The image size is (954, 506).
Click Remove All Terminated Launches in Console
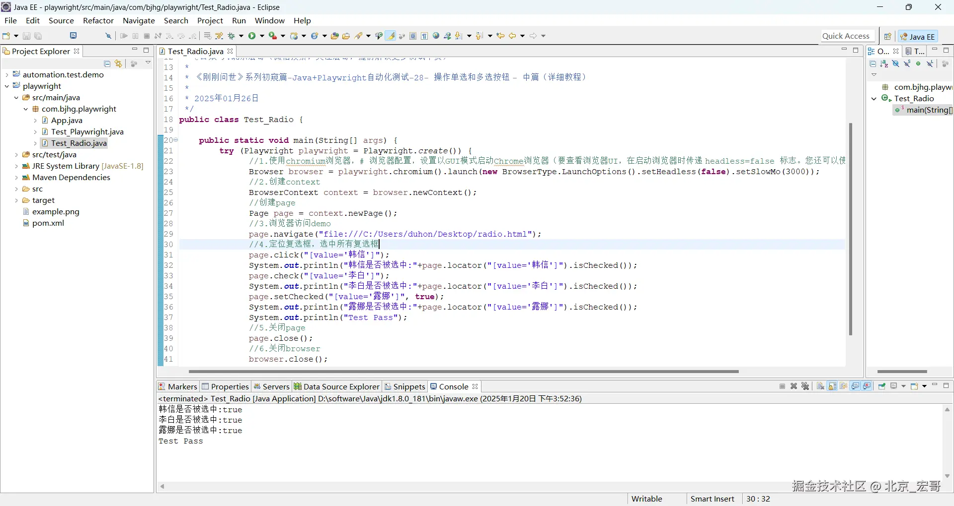(x=805, y=386)
